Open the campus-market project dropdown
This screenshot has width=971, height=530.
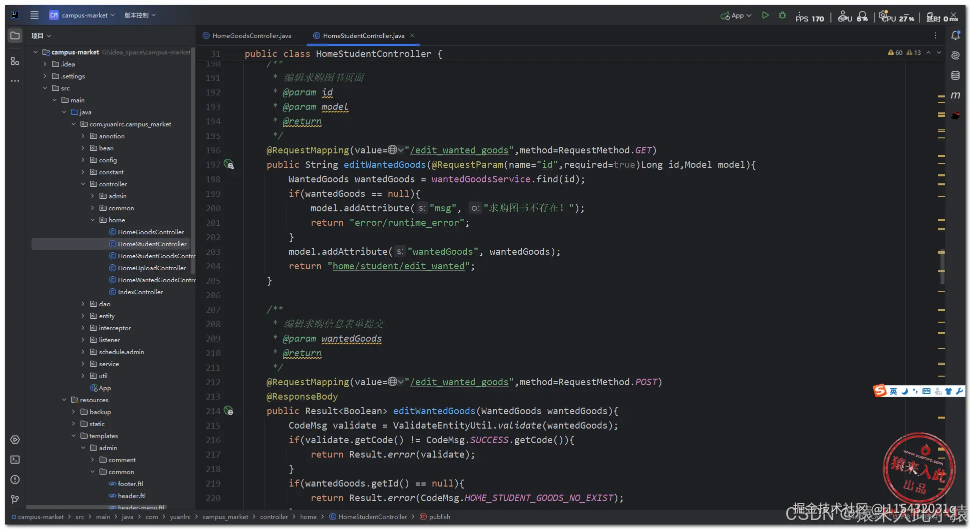tap(82, 15)
